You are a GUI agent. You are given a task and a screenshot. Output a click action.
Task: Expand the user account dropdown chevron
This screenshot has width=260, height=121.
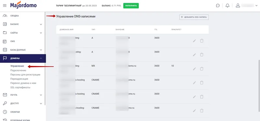pyautogui.click(x=256, y=6)
